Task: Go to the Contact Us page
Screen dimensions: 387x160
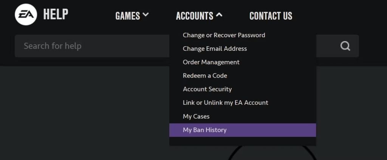Action: (271, 16)
